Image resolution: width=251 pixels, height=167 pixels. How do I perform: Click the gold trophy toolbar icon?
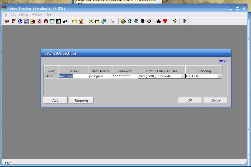81,21
